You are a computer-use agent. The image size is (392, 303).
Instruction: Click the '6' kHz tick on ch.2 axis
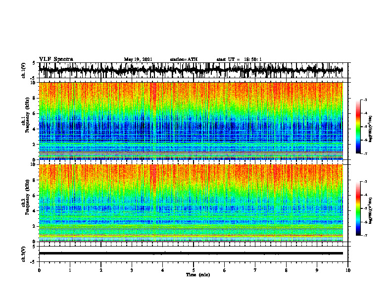35,196
